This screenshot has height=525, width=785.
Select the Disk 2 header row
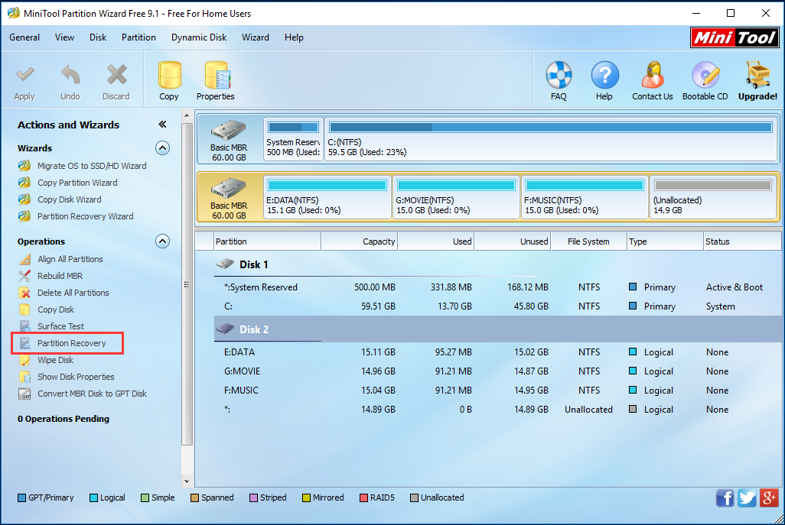pyautogui.click(x=497, y=329)
